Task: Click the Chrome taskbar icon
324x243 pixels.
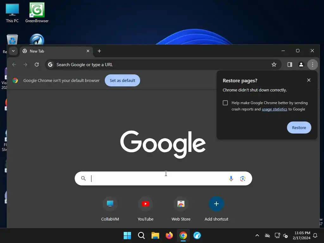Action: pyautogui.click(x=183, y=235)
